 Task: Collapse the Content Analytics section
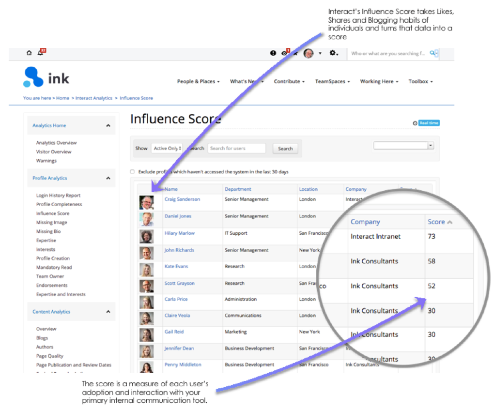(108, 311)
